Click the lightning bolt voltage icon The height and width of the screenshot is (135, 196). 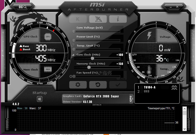click(149, 36)
